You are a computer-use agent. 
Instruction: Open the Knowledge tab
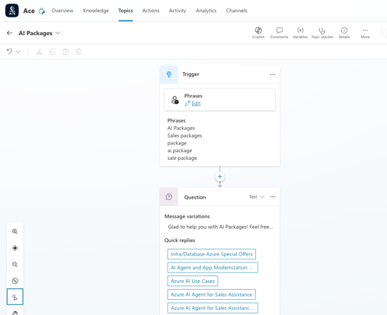96,11
